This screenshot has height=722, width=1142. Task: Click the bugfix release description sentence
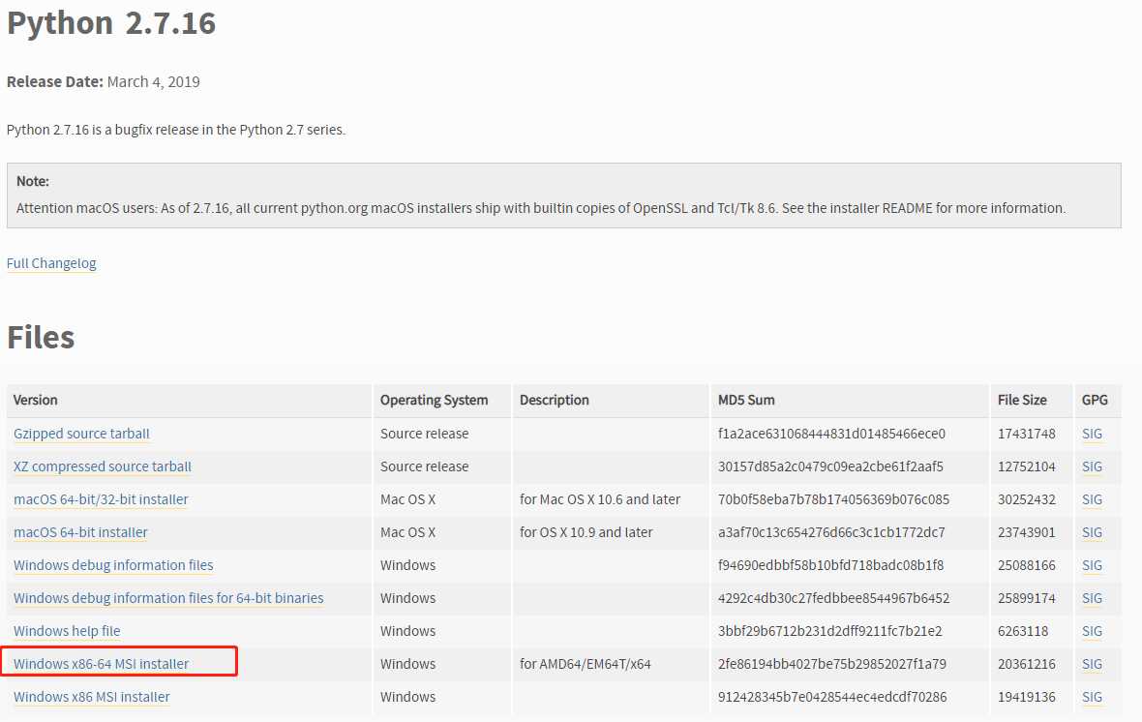point(176,130)
